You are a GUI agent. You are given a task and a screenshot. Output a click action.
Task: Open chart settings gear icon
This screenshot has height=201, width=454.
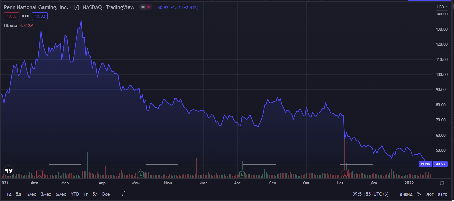(442, 183)
